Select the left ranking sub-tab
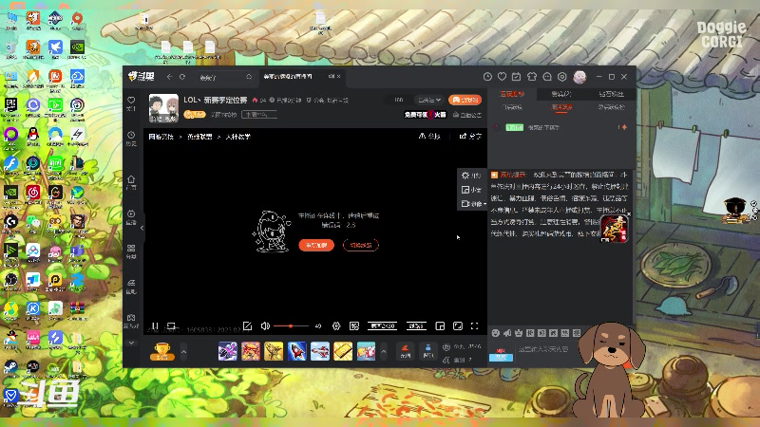This screenshot has height=427, width=760. 512,107
